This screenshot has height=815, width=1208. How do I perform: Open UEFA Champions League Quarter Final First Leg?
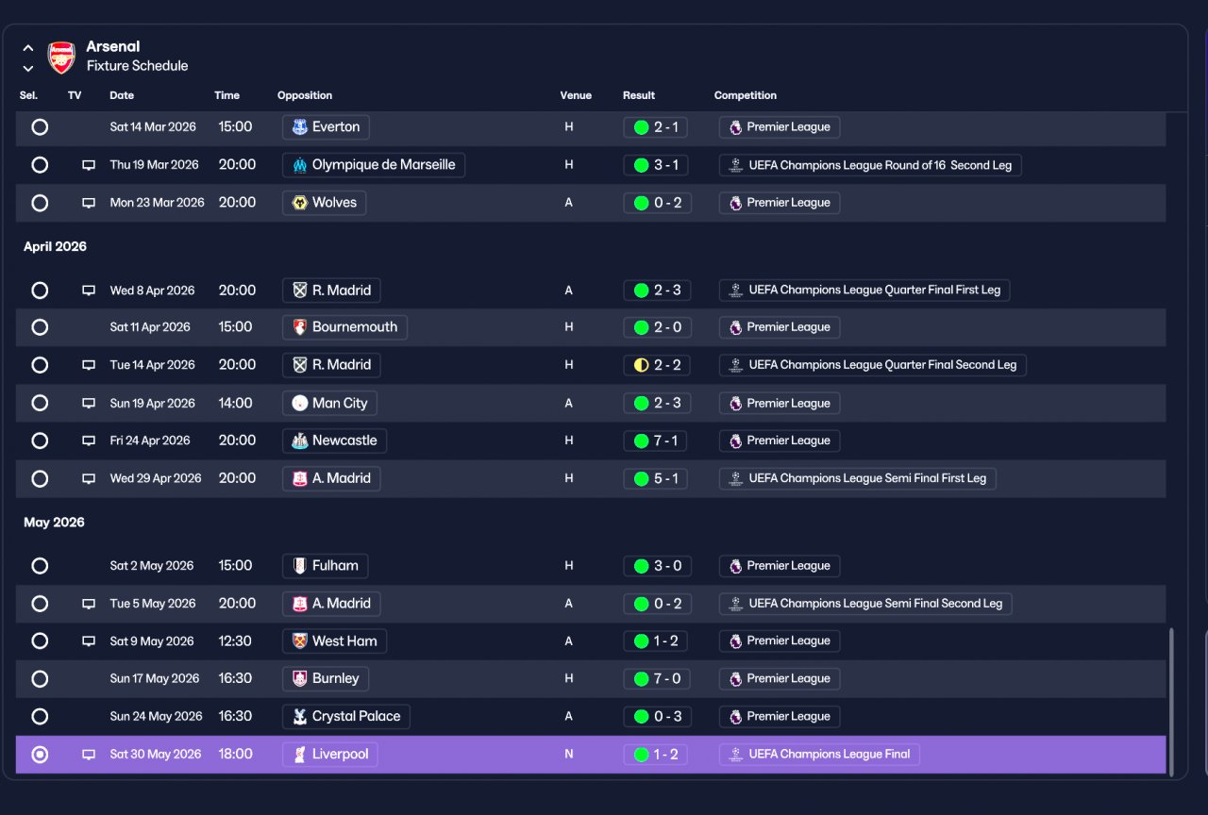pyautogui.click(x=864, y=291)
